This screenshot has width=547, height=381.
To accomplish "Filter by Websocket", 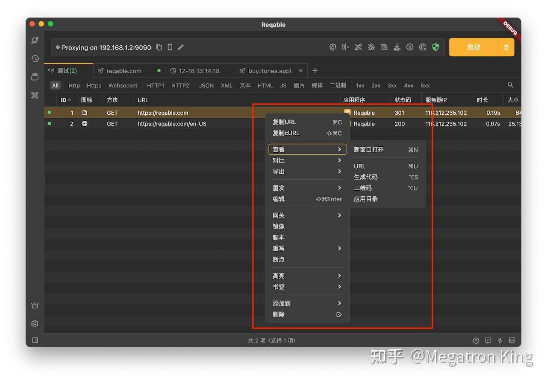I will [123, 85].
